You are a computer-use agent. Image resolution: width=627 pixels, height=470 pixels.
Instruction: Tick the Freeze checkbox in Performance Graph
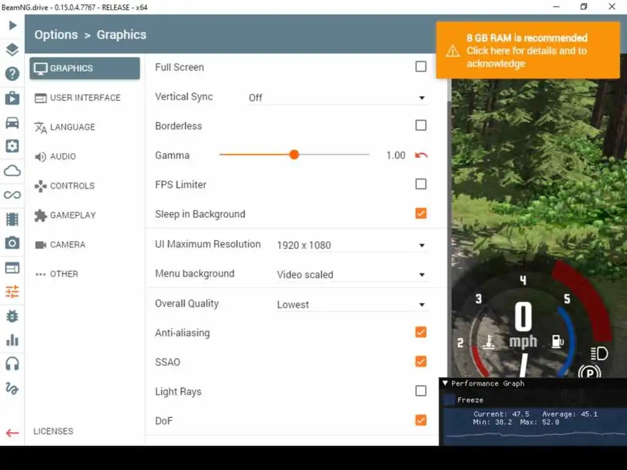coord(449,400)
